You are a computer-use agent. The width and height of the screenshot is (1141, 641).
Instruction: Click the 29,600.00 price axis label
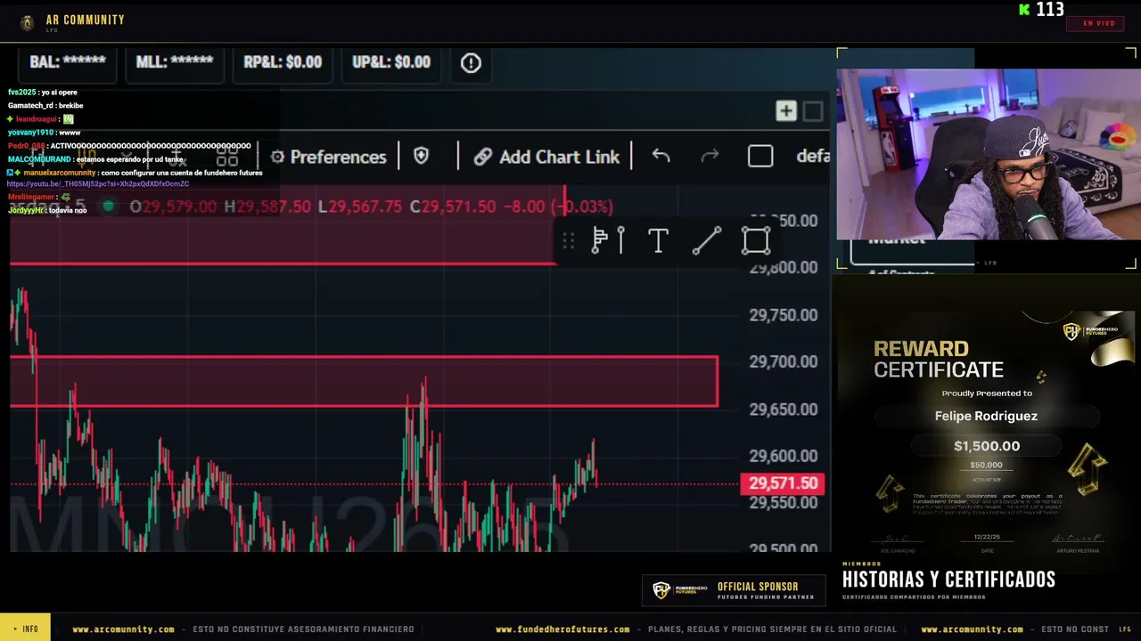[784, 456]
